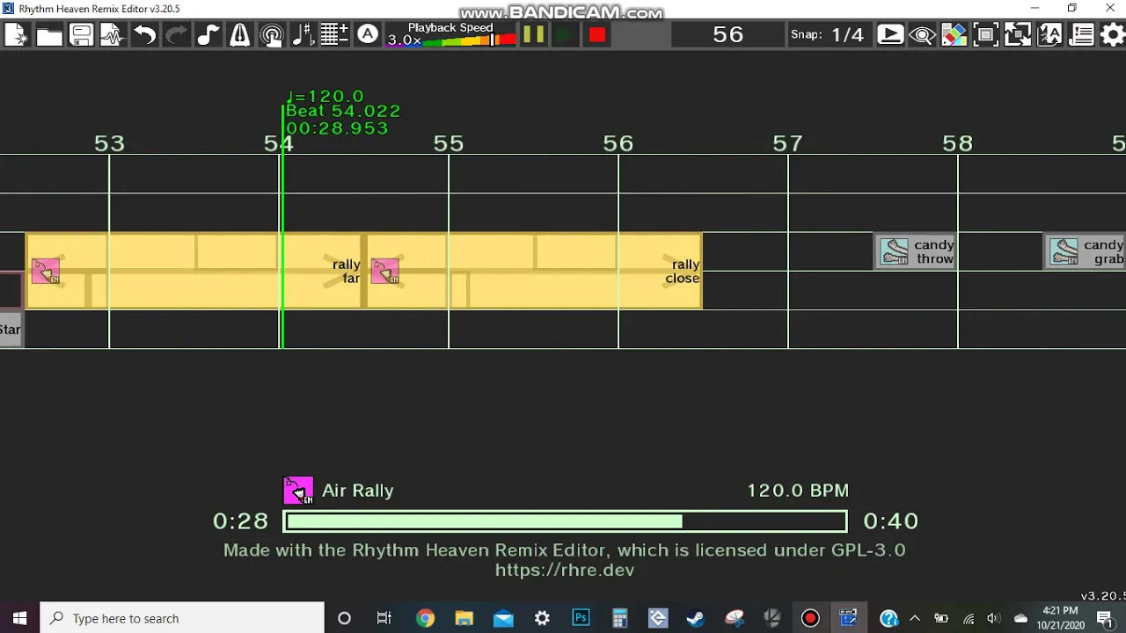The width and height of the screenshot is (1126, 633).
Task: Adjust the Playback Speed rainbow slider
Action: pyautogui.click(x=451, y=40)
